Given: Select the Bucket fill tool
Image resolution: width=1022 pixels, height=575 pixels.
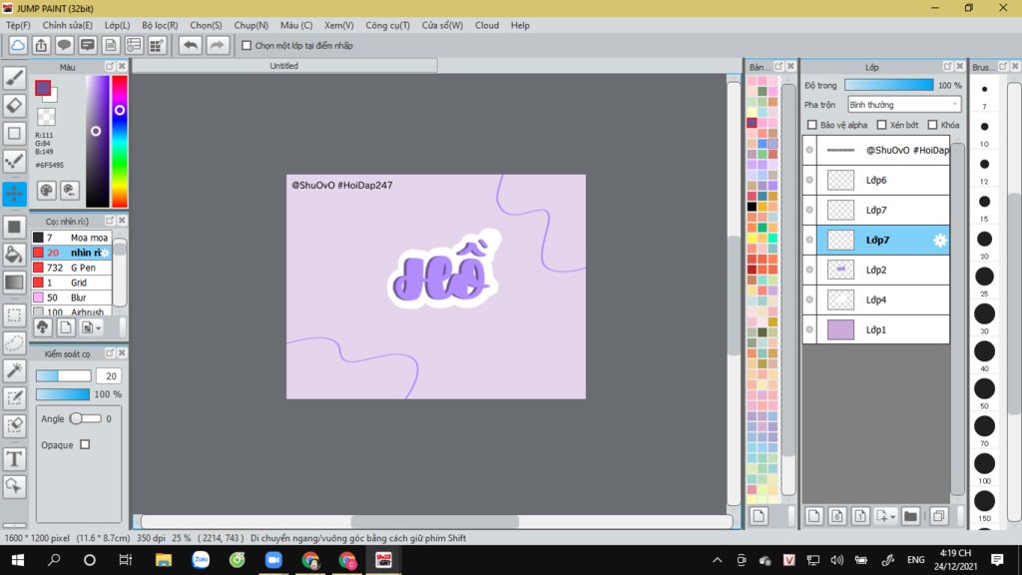Looking at the screenshot, I should click(14, 255).
